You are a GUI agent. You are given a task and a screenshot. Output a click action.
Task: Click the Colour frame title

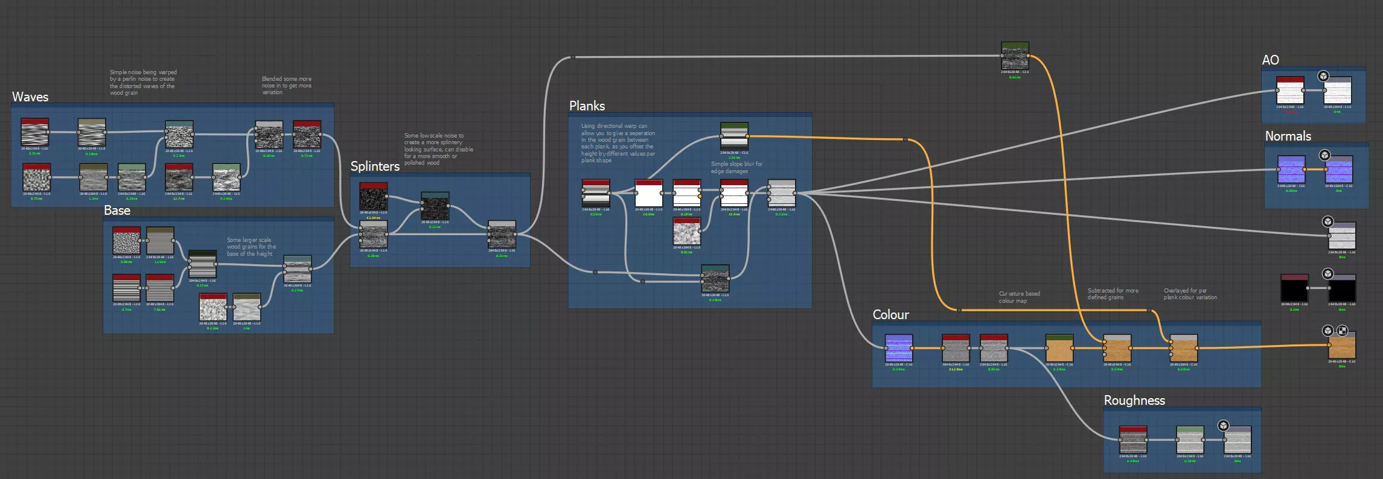(x=890, y=315)
